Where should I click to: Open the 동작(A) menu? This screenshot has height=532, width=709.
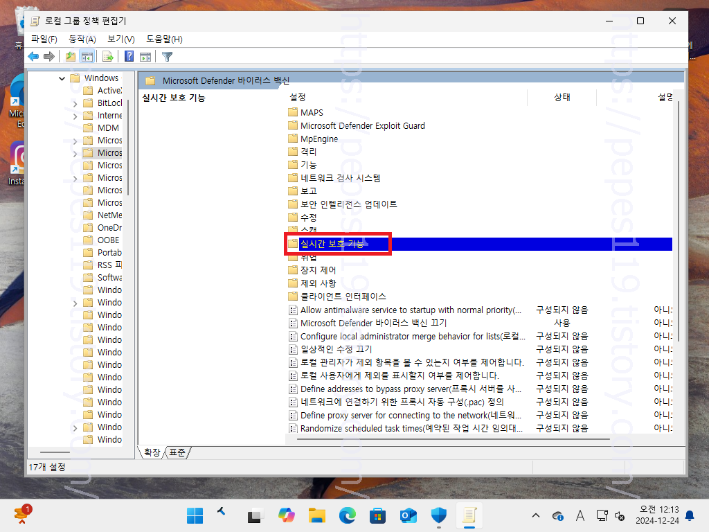[82, 39]
